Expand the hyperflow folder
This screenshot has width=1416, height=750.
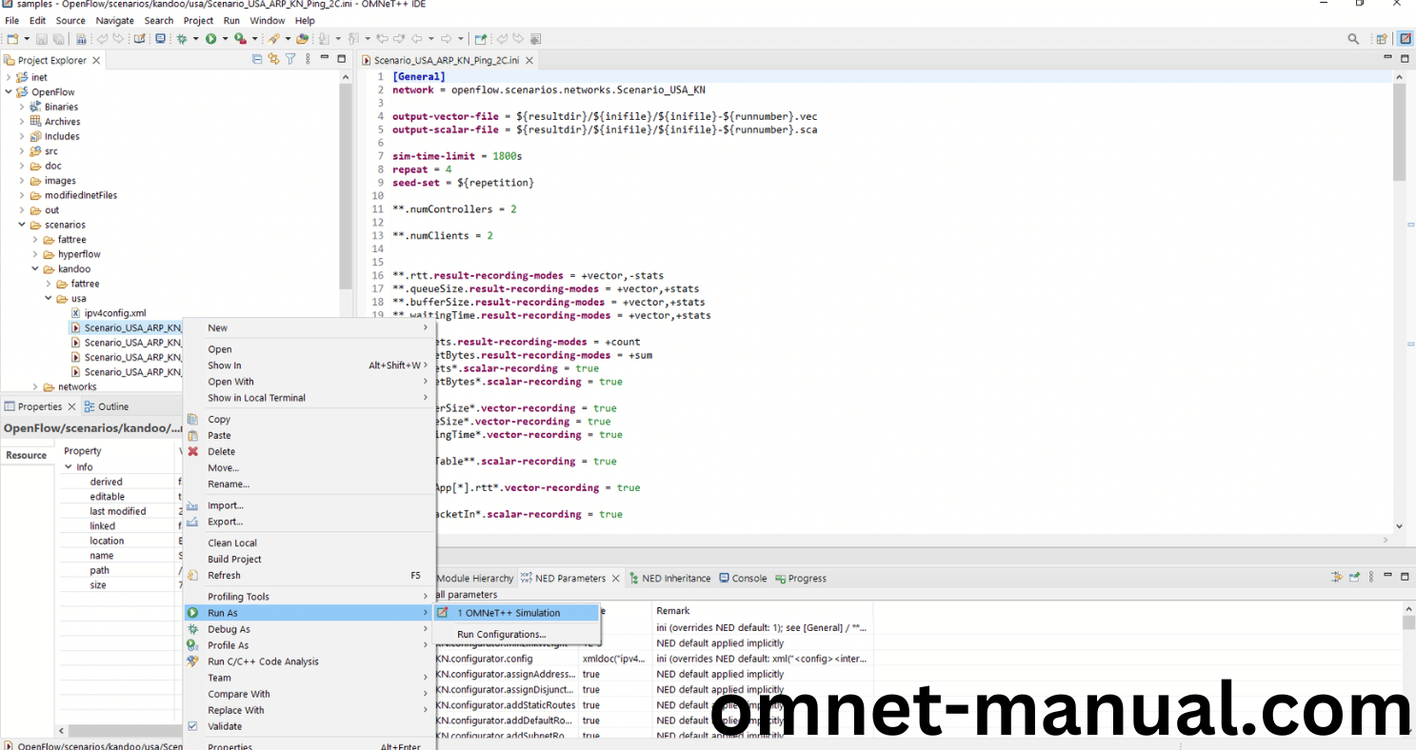(x=35, y=254)
